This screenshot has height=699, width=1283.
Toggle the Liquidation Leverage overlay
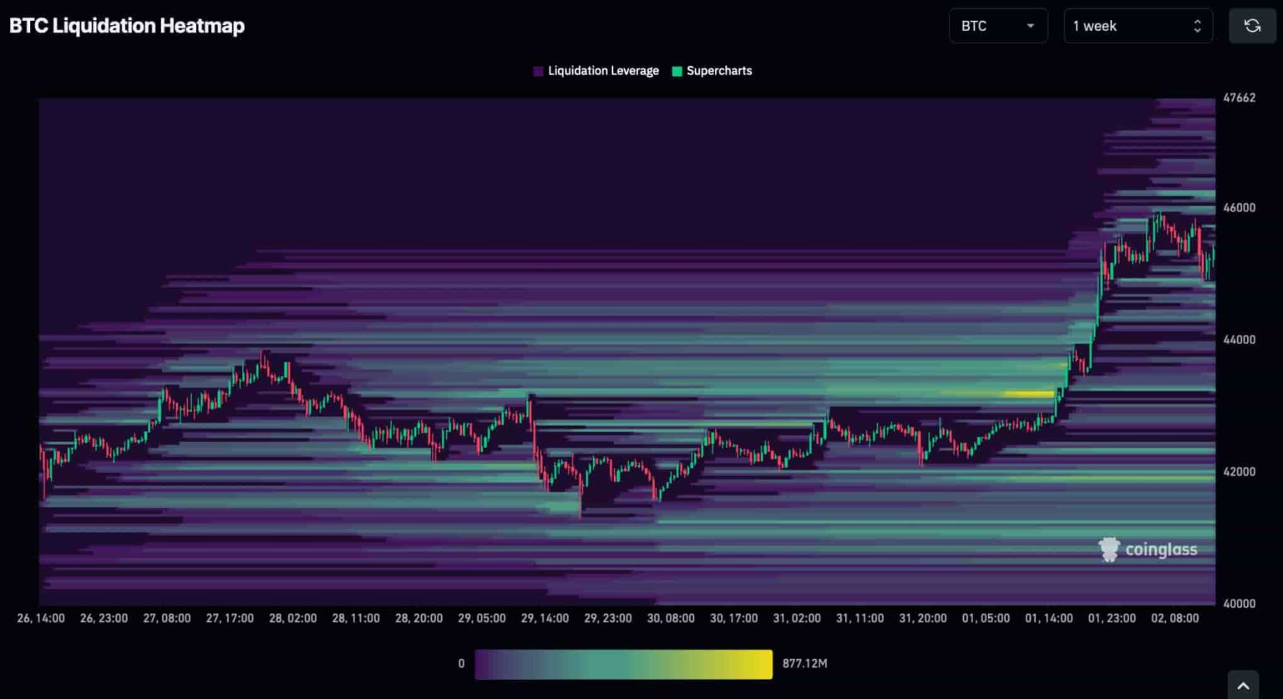point(603,71)
